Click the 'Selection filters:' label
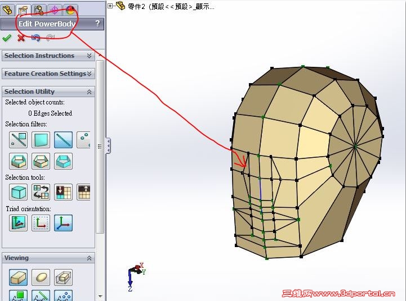 pos(26,124)
